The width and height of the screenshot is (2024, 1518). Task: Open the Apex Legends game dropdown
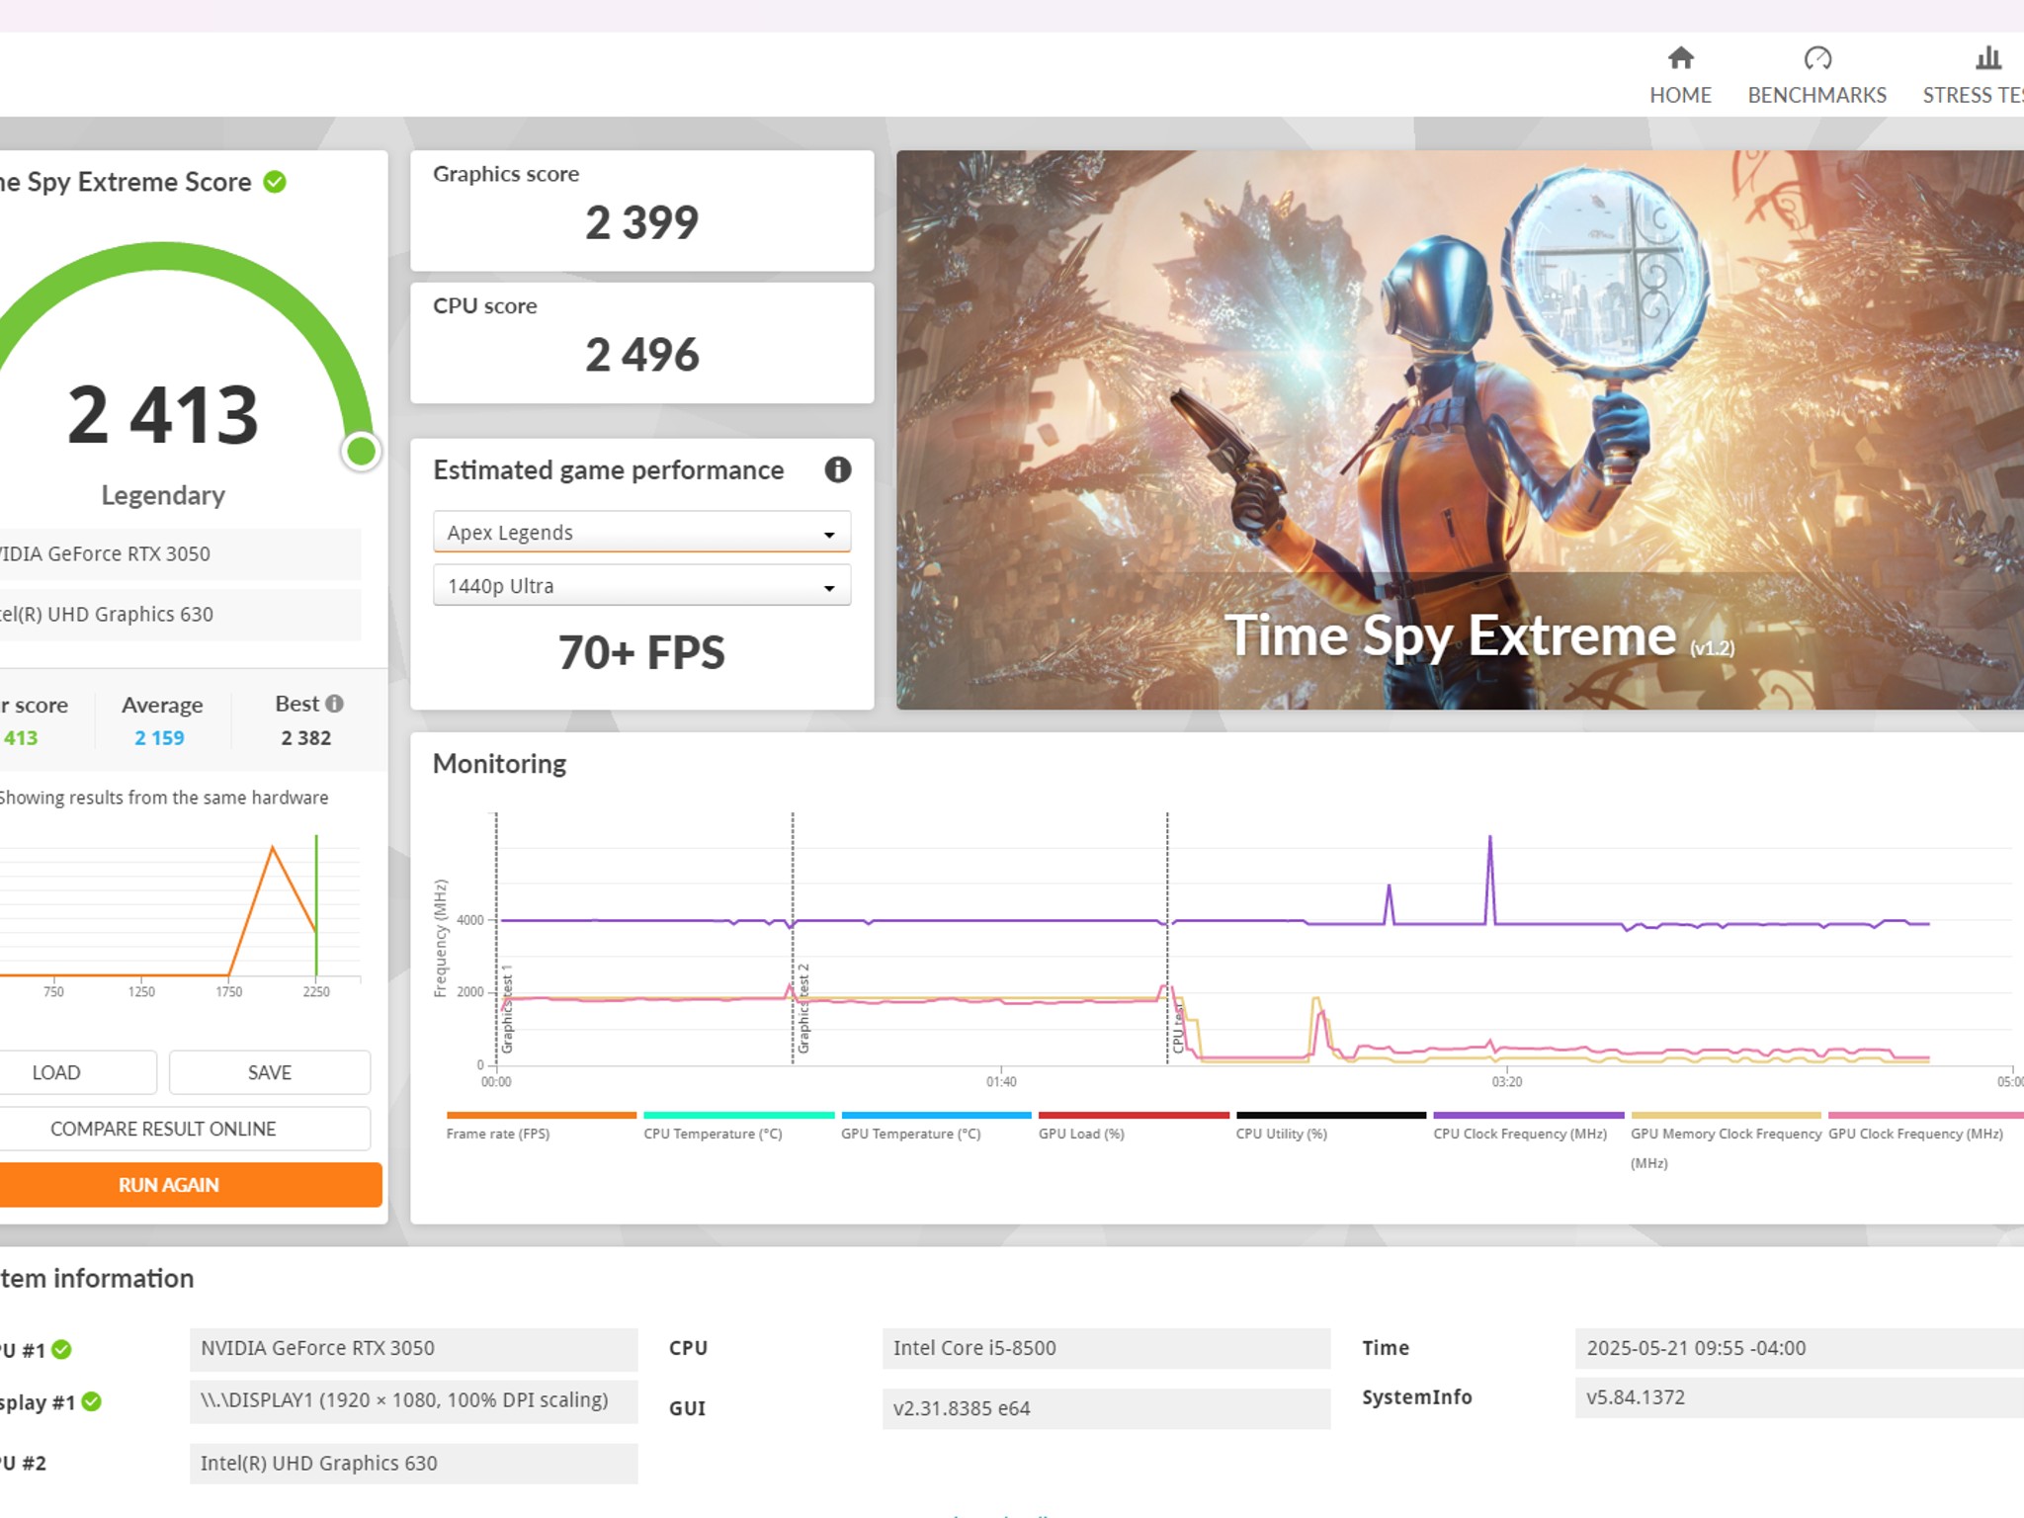point(641,532)
